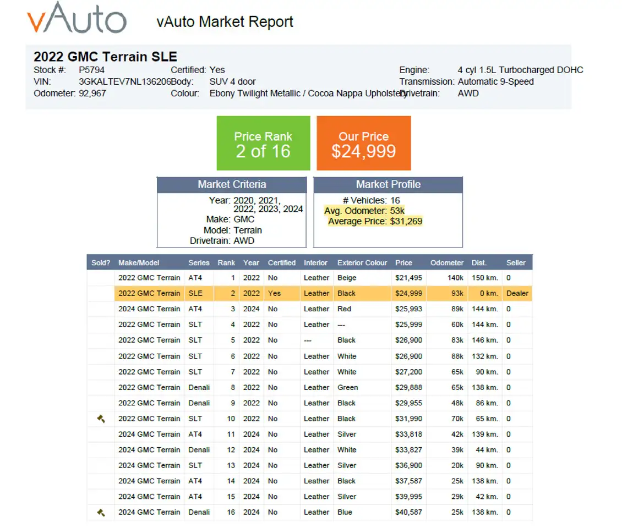Click the price $40,587 cell
622x528 pixels.
point(408,513)
